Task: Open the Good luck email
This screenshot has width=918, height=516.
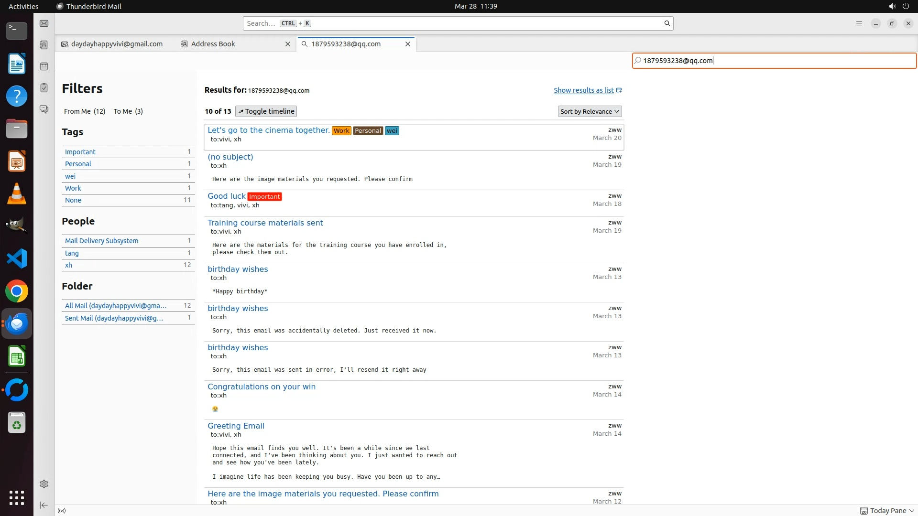Action: (x=226, y=196)
